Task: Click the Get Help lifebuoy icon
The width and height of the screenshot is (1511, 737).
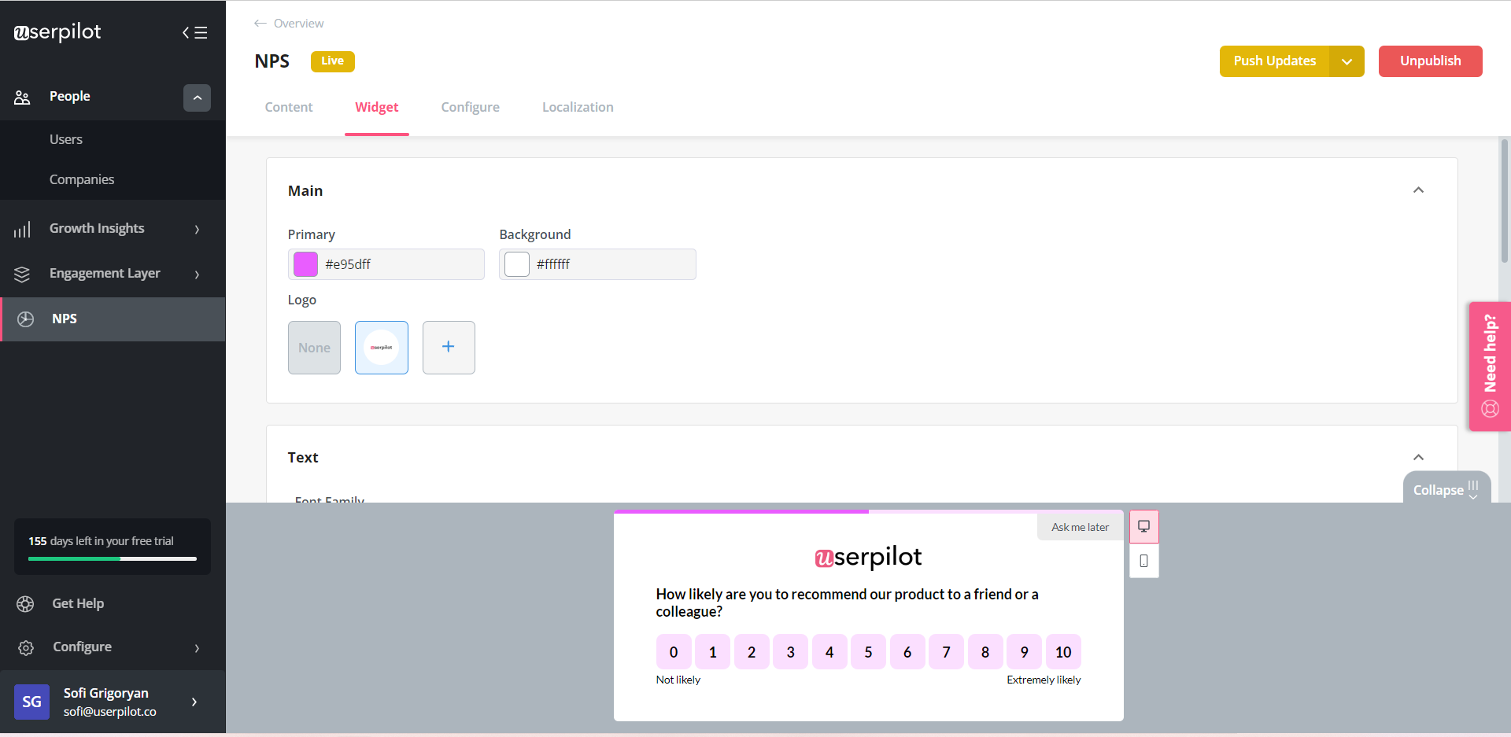Action: [25, 604]
